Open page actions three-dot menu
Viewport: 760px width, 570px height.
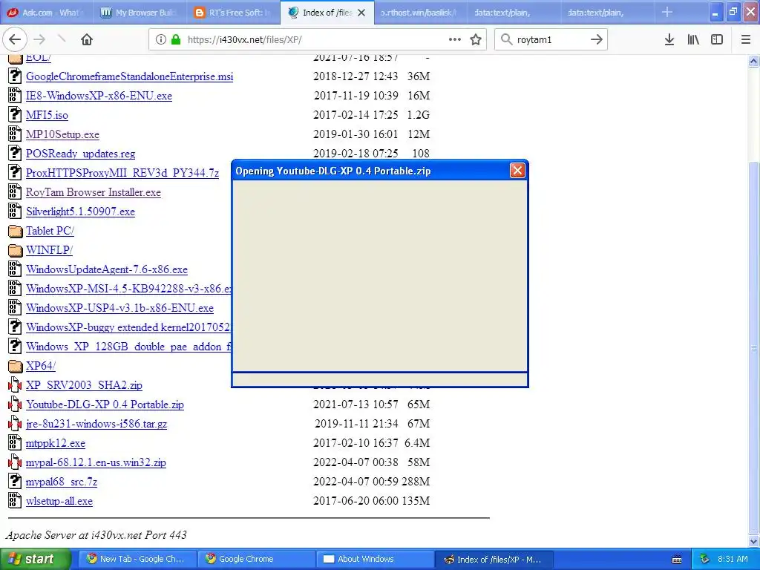pyautogui.click(x=455, y=39)
